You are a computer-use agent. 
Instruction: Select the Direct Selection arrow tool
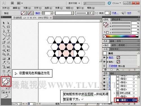pos(8,23)
